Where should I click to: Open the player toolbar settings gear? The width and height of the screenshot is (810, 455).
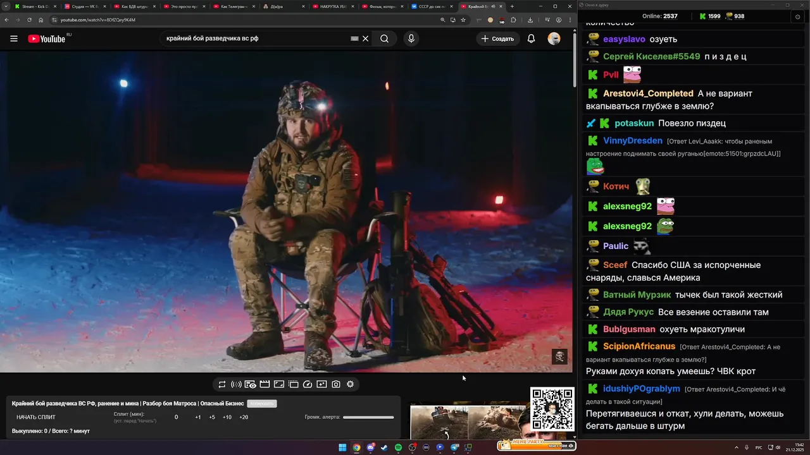[350, 384]
